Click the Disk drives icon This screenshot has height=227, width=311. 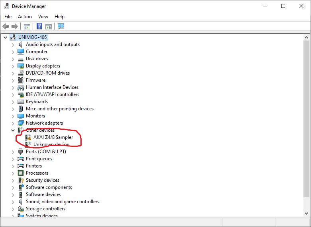click(21, 59)
